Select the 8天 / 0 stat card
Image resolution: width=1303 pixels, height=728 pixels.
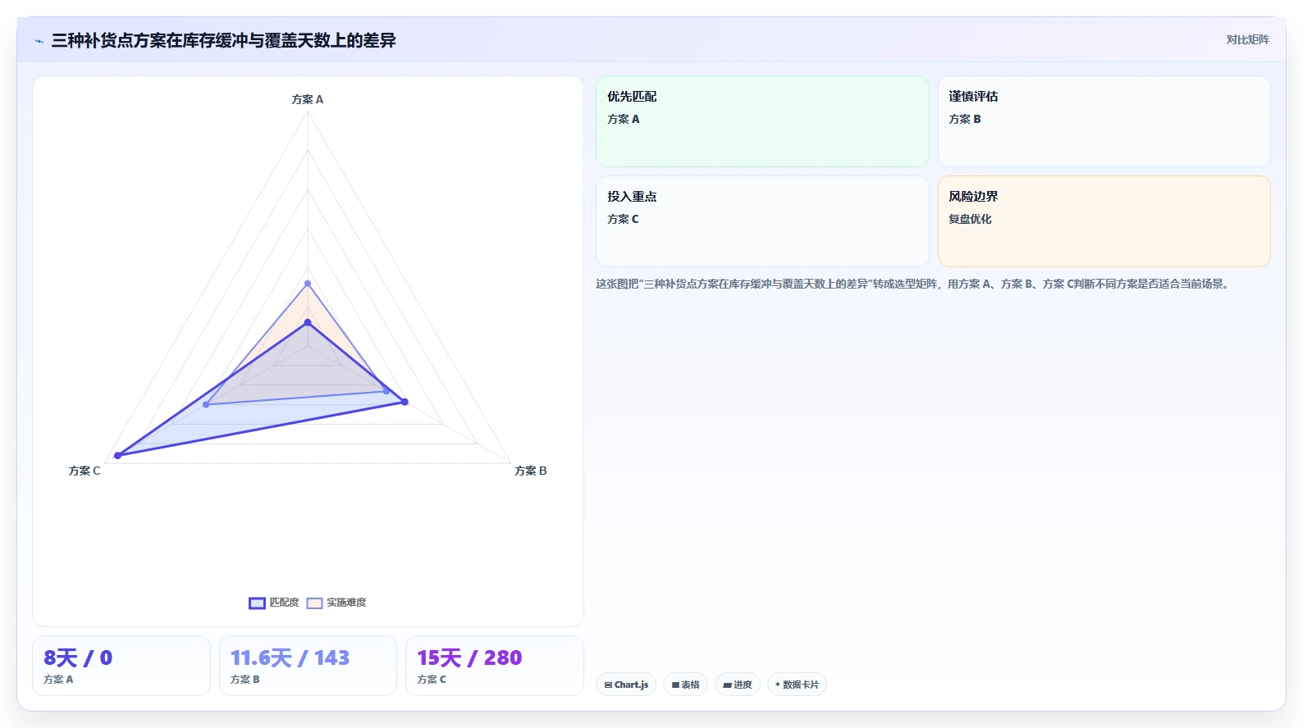click(121, 666)
